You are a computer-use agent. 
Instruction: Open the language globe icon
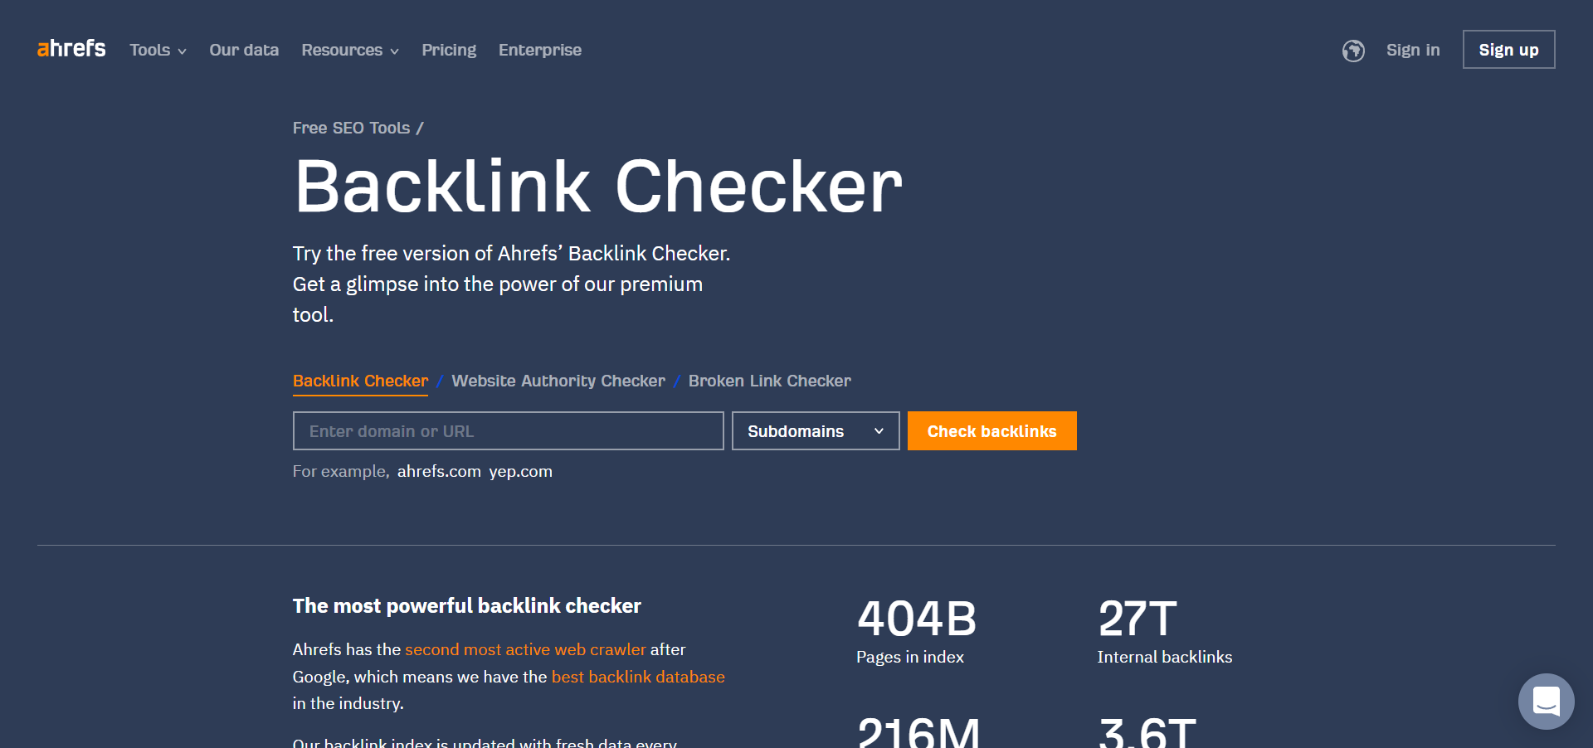point(1353,51)
